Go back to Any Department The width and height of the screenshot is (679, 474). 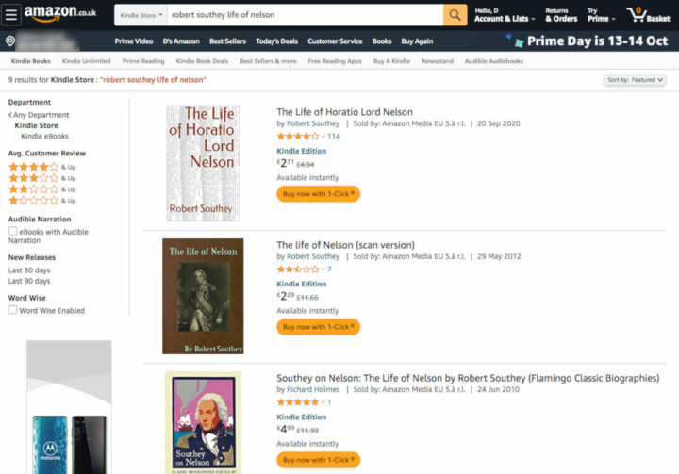click(41, 115)
